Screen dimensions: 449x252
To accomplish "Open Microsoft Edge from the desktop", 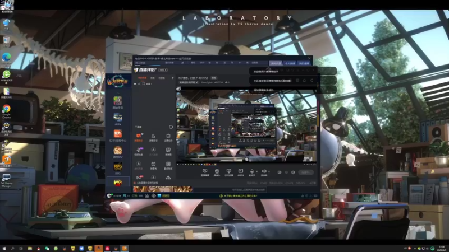I will tap(6, 59).
